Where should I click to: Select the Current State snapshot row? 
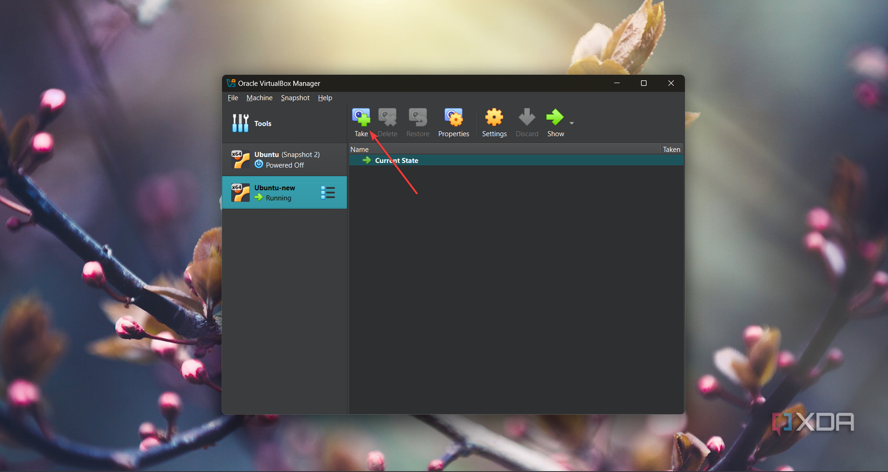(516, 160)
